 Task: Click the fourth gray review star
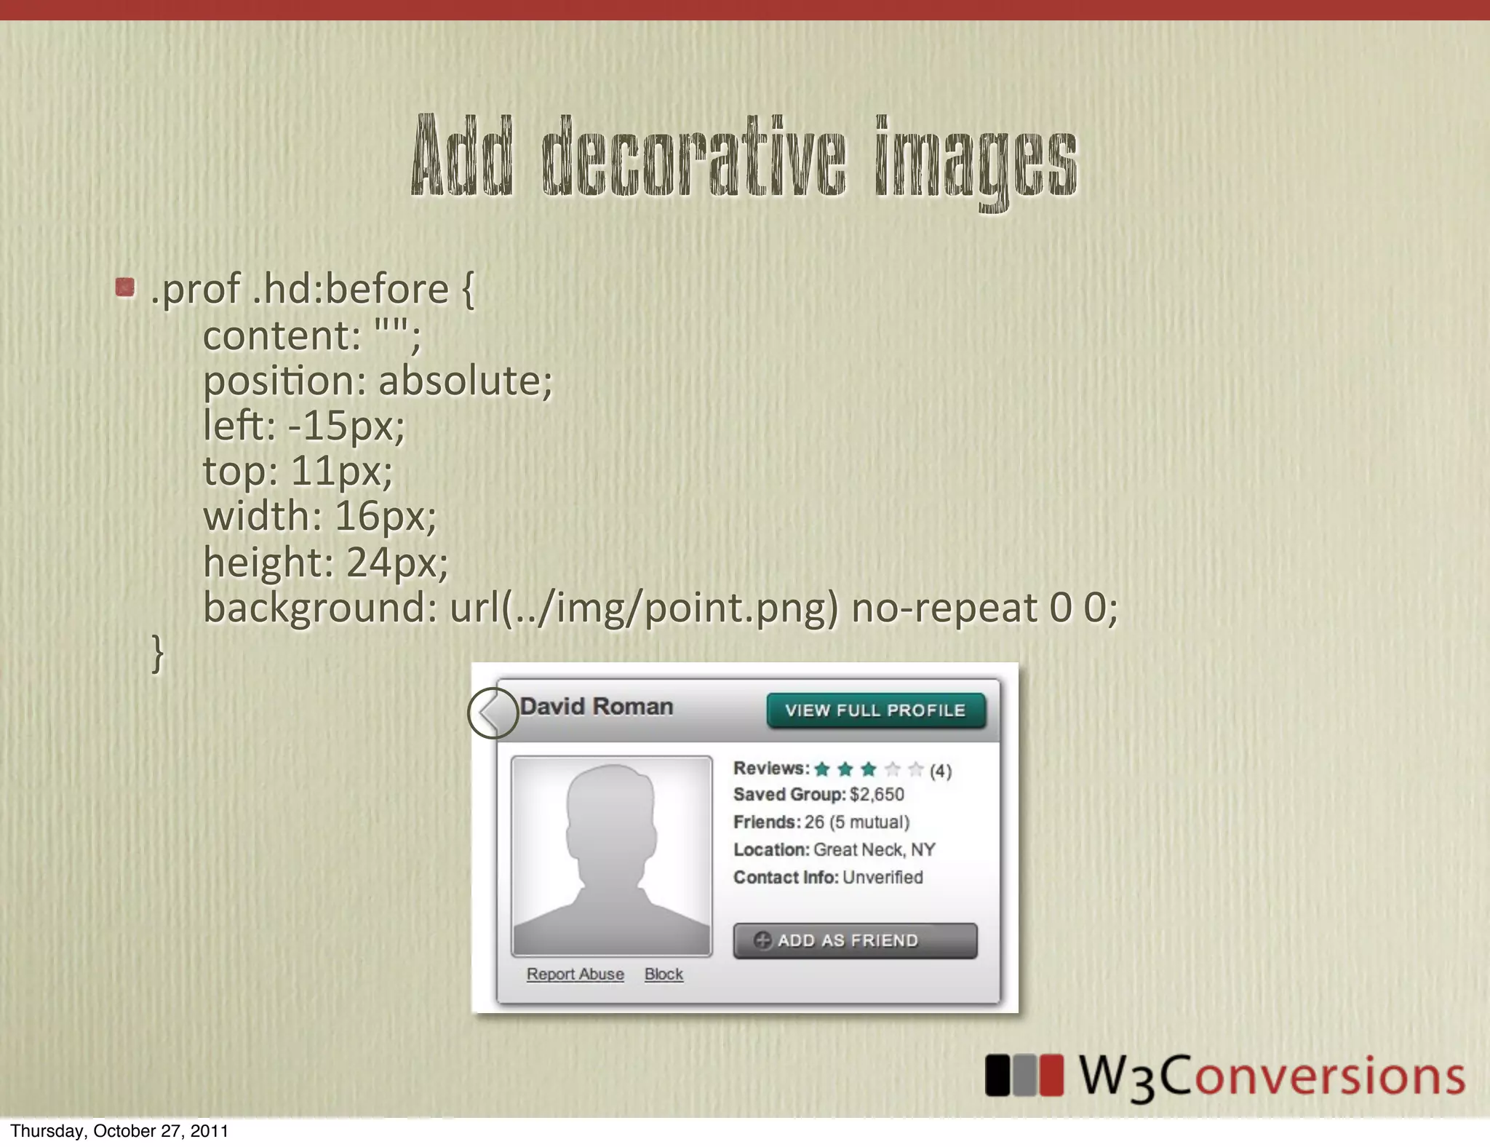click(893, 769)
